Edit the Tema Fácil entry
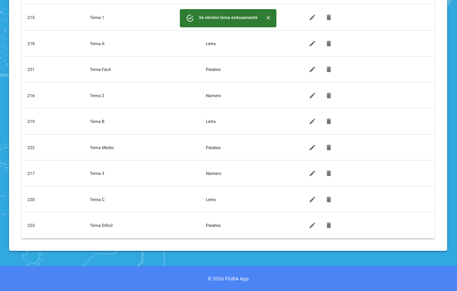This screenshot has width=457, height=291. pos(312,69)
